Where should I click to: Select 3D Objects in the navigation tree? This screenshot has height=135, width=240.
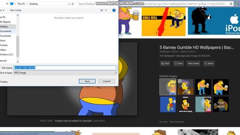click(x=7, y=22)
